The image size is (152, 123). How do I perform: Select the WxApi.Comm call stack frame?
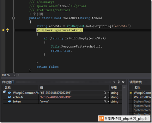coord(142,93)
